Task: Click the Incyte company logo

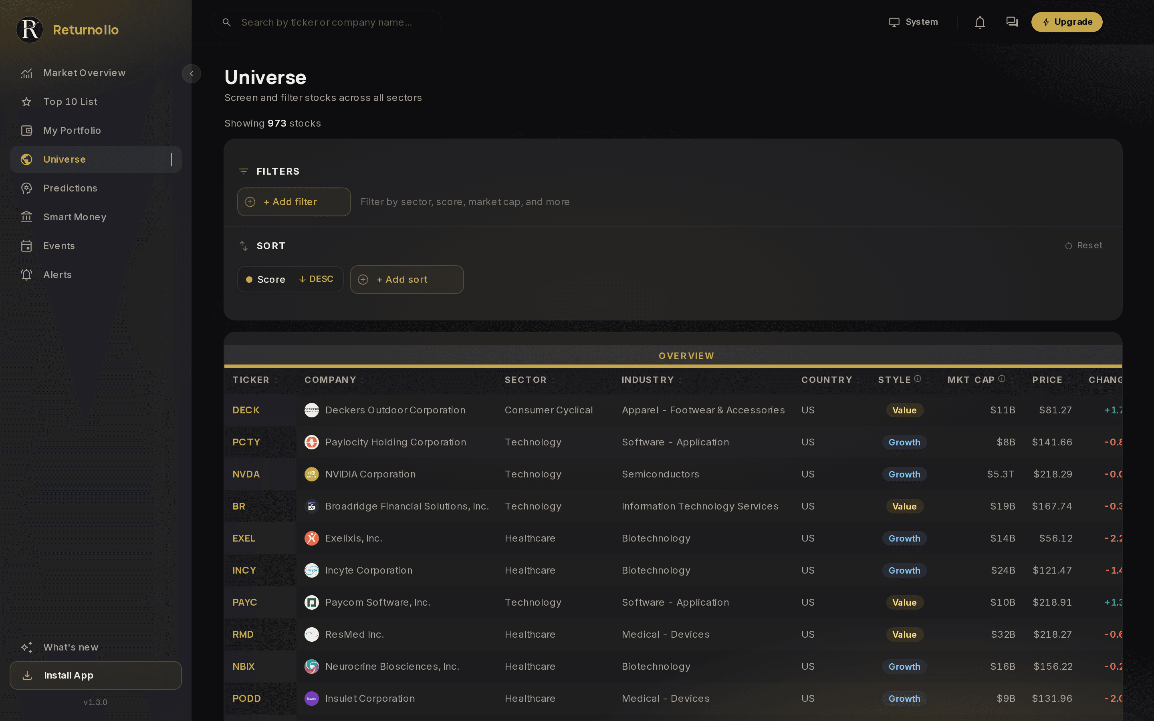Action: (311, 570)
